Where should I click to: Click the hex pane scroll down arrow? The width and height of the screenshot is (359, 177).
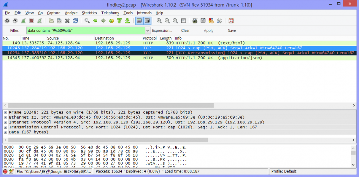coord(353,165)
